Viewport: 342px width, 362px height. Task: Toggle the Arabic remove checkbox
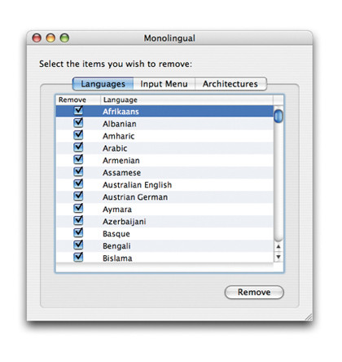click(78, 148)
